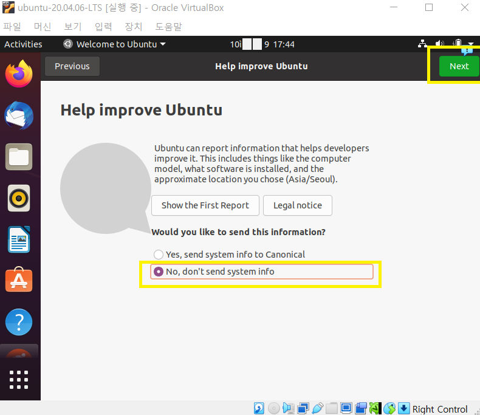The height and width of the screenshot is (415, 480).
Task: Select Yes, send system info to Canonical
Action: coord(229,255)
